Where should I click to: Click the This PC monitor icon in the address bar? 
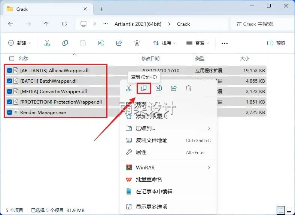point(83,24)
